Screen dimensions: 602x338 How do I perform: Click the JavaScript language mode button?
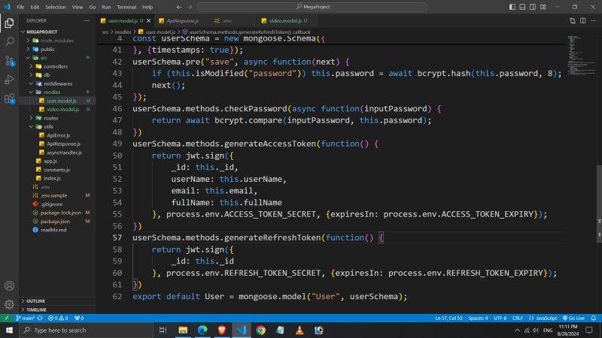click(545, 318)
